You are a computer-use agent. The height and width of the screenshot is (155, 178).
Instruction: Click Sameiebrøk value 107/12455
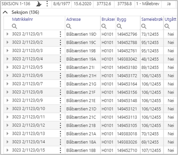click(x=151, y=150)
